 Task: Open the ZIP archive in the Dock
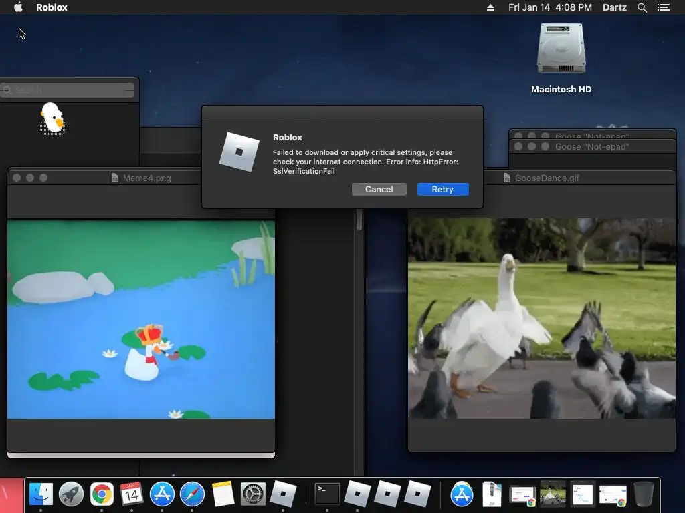point(492,494)
